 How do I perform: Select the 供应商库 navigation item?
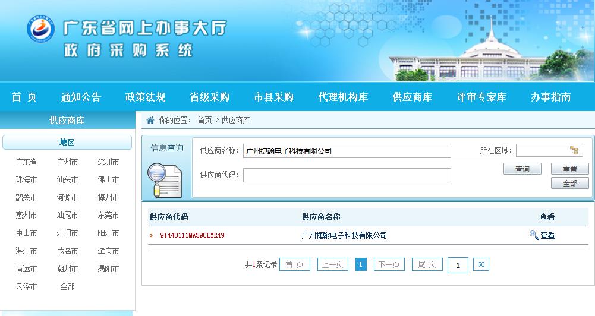[412, 97]
